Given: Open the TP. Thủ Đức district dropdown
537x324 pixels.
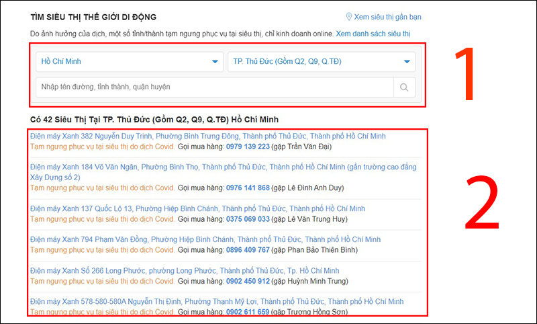Looking at the screenshot, I should (322, 62).
